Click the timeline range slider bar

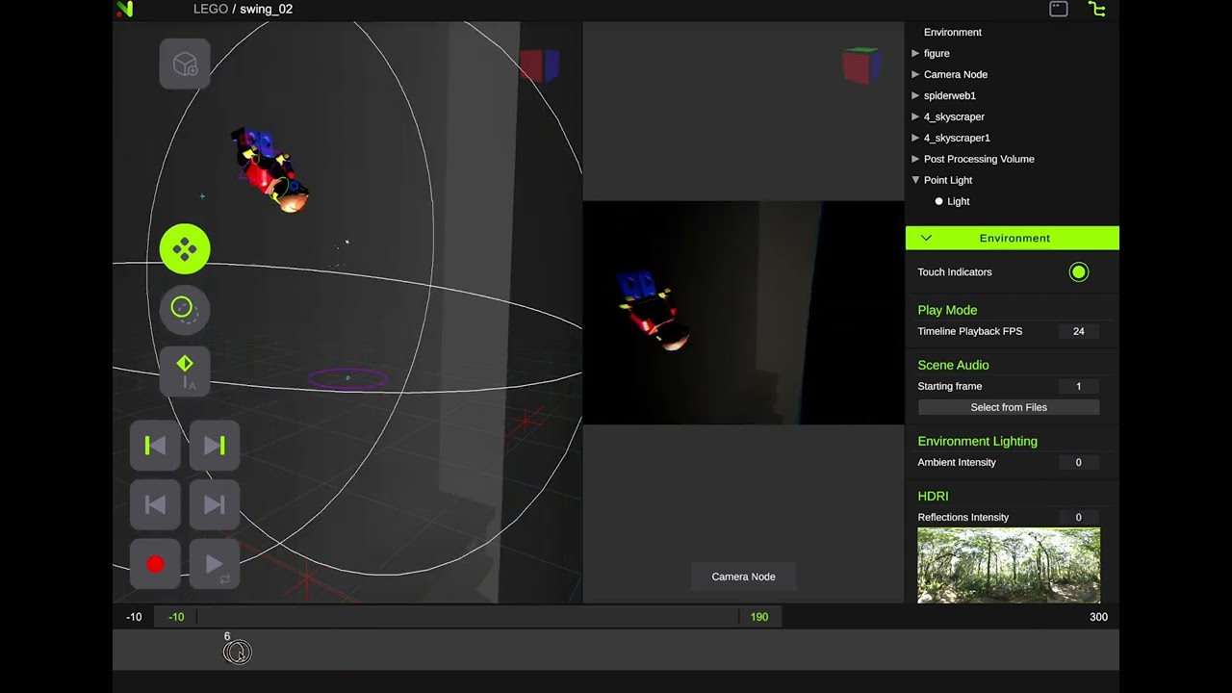click(x=468, y=617)
